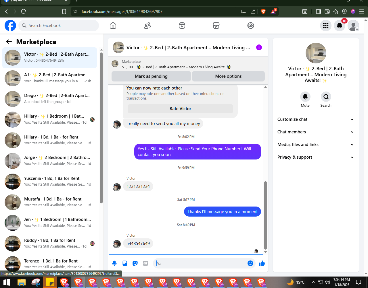Viewport: 368px width, 288px height.
Task: Open the Friends icon in top navigation
Action: [x=147, y=26]
